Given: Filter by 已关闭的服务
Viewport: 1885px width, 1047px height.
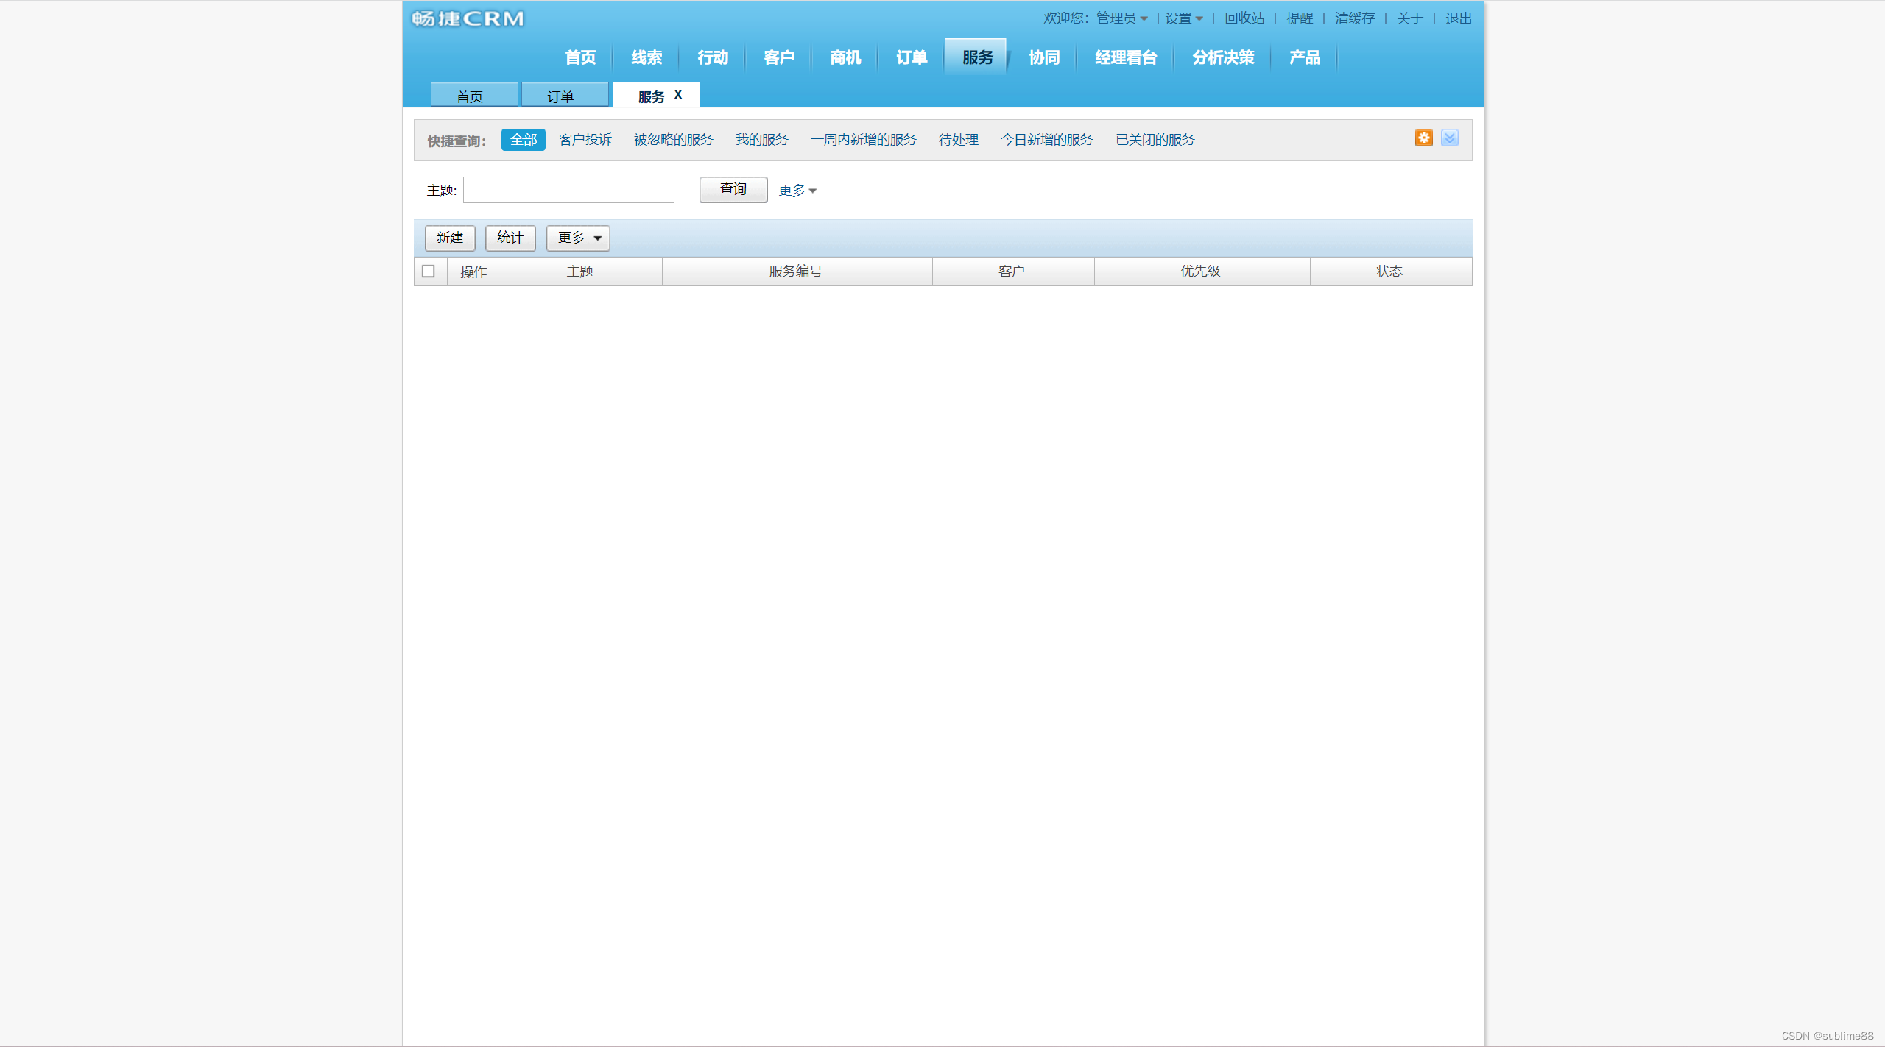Looking at the screenshot, I should click(1155, 140).
